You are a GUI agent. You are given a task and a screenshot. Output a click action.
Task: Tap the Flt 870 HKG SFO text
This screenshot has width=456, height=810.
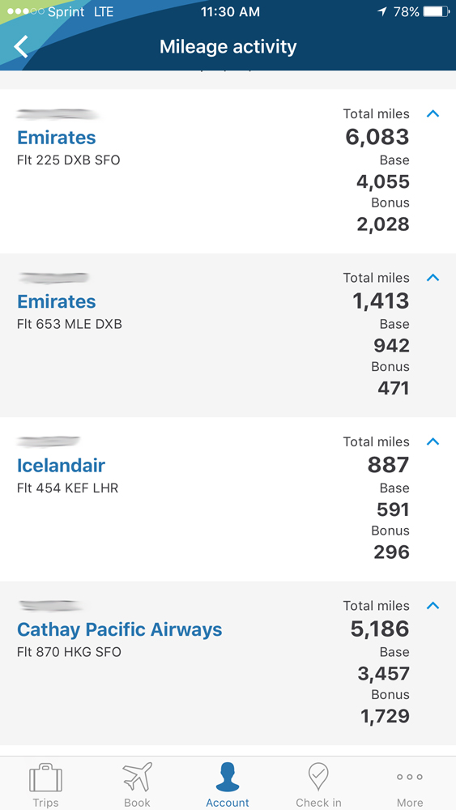69,652
